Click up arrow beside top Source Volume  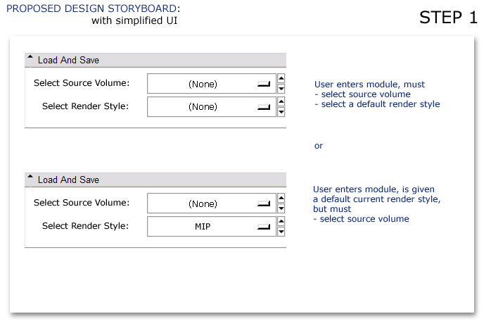coord(281,78)
